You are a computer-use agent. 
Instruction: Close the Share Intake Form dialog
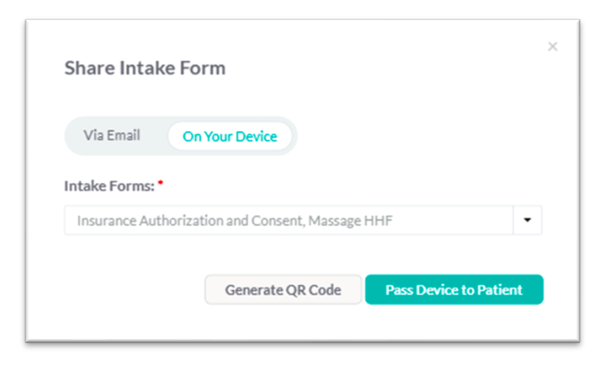coord(552,47)
